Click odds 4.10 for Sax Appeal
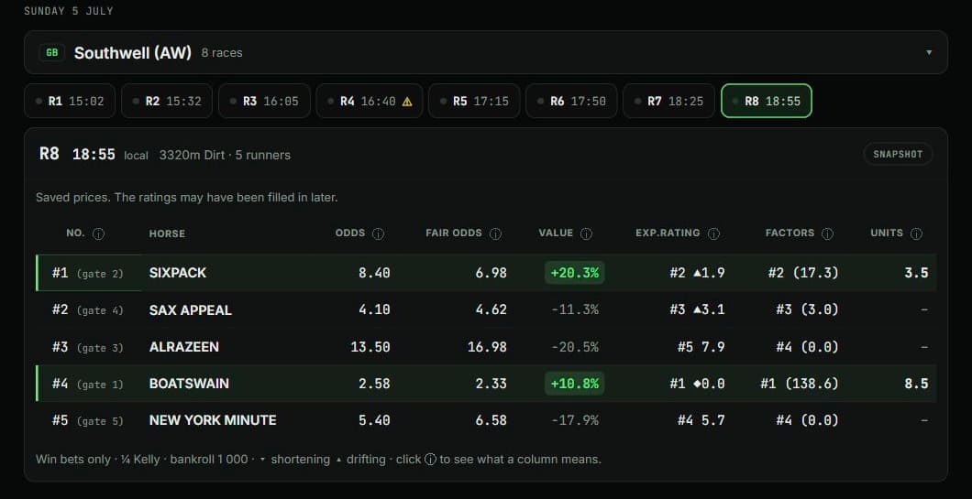The height and width of the screenshot is (499, 972). 374,309
